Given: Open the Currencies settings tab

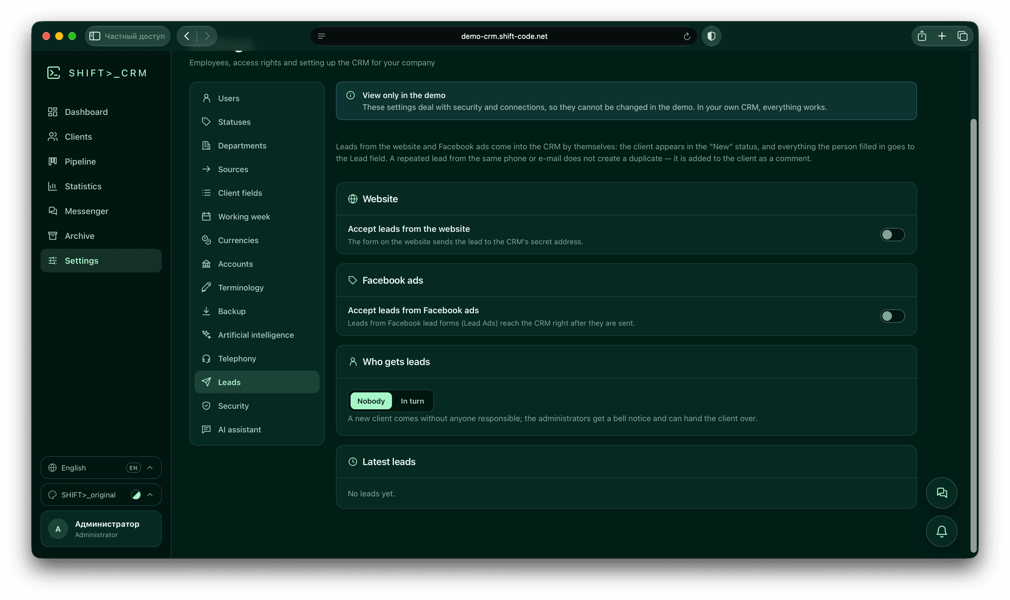Looking at the screenshot, I should tap(257, 240).
